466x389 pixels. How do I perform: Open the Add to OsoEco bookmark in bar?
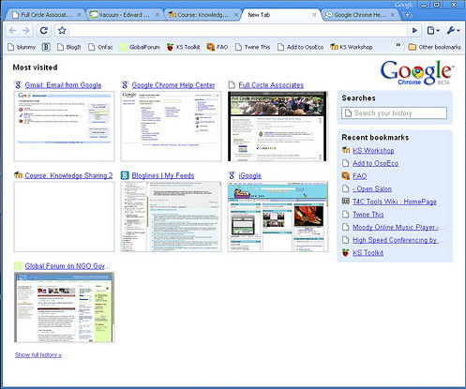point(300,47)
